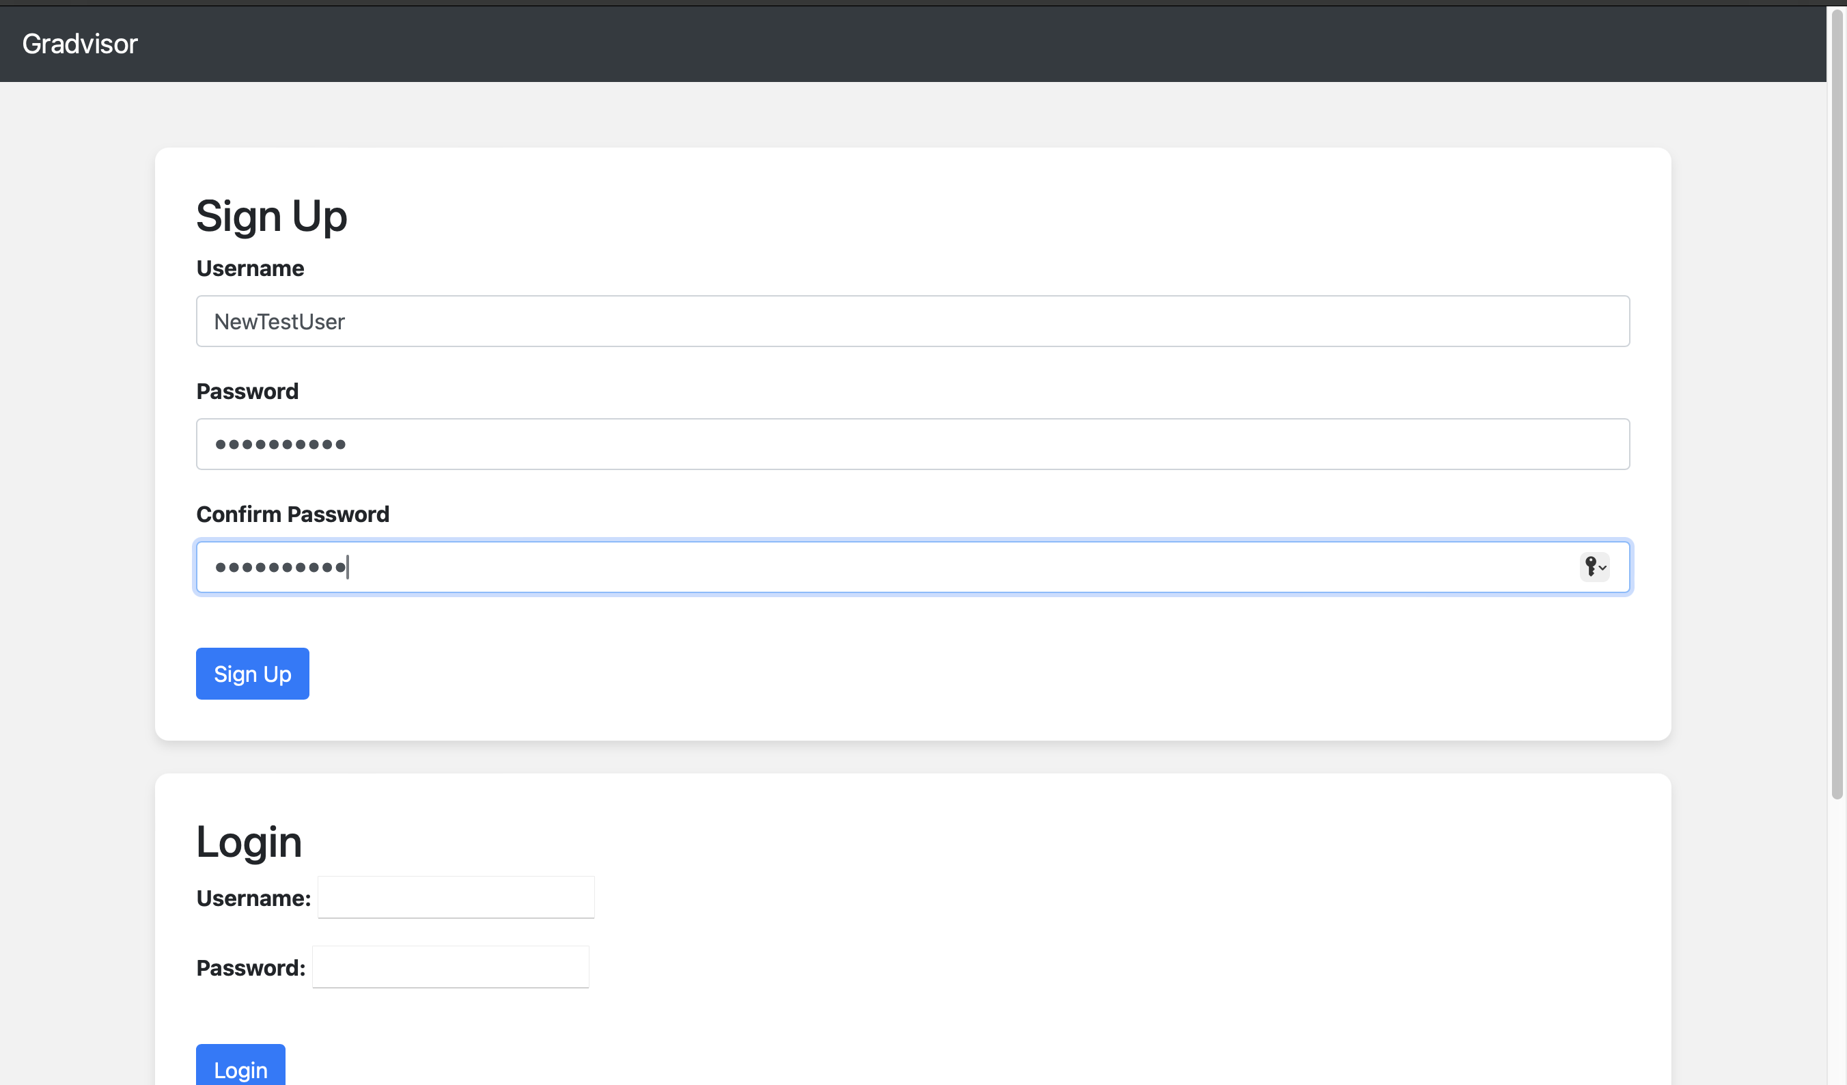Select the Sign Up Password input field
Image resolution: width=1847 pixels, height=1085 pixels.
click(913, 444)
